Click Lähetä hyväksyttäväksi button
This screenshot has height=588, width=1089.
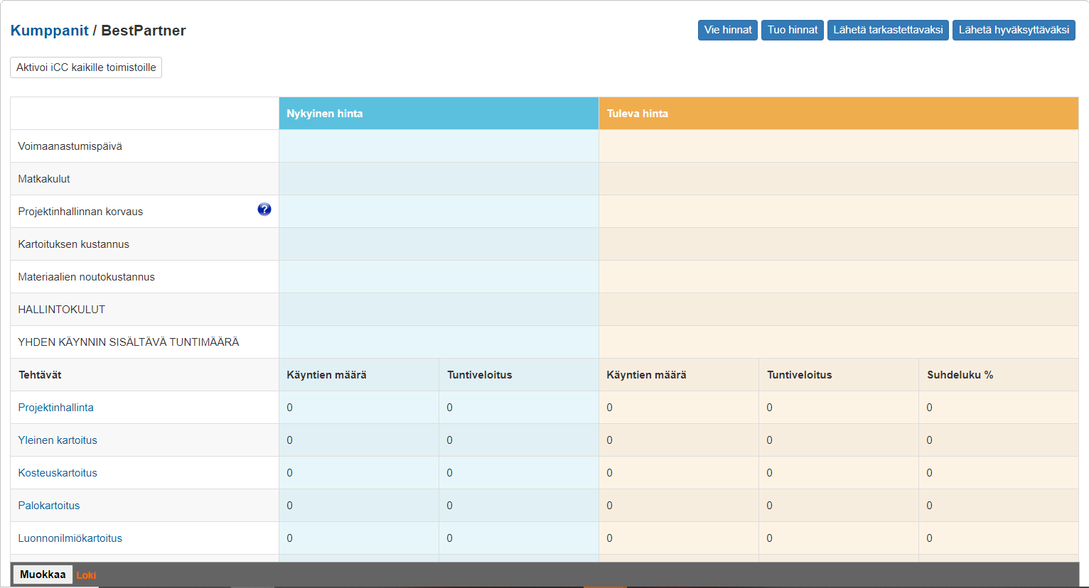[1013, 30]
